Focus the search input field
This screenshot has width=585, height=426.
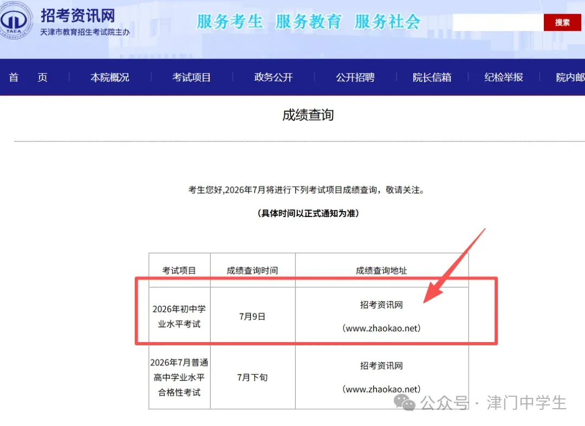tap(498, 22)
